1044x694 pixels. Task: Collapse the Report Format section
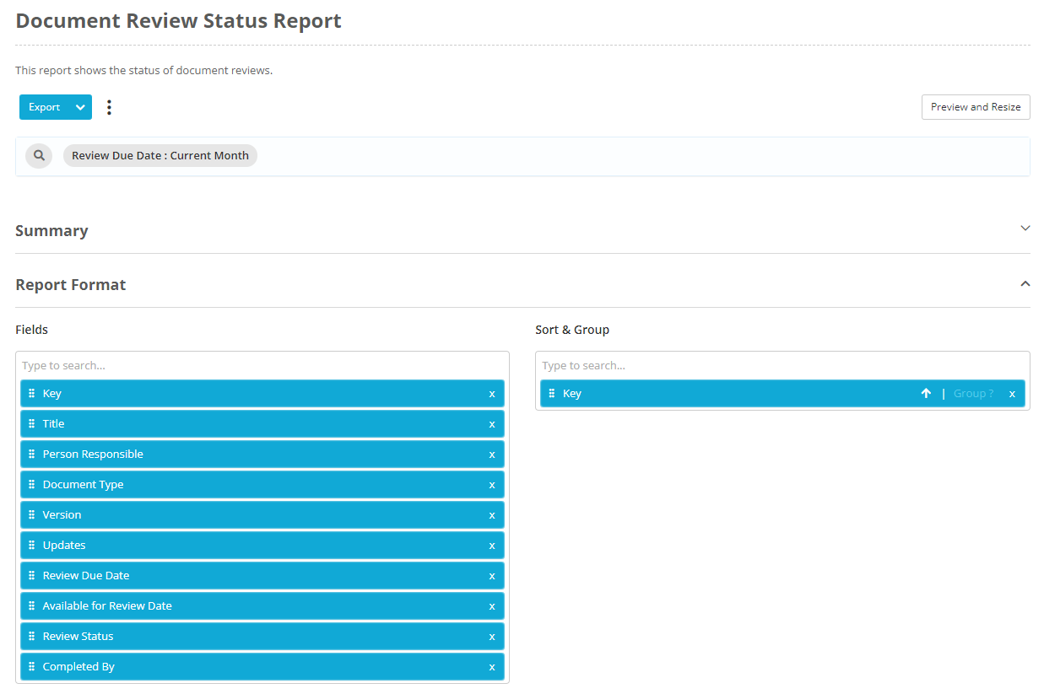pos(1025,284)
